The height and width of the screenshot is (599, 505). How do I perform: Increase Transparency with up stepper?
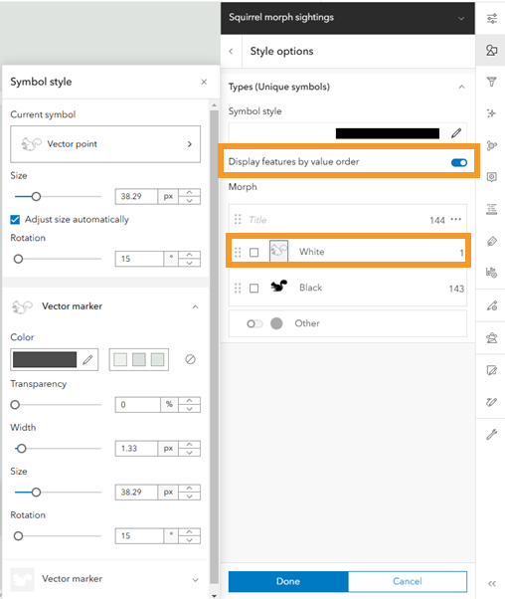tap(189, 401)
